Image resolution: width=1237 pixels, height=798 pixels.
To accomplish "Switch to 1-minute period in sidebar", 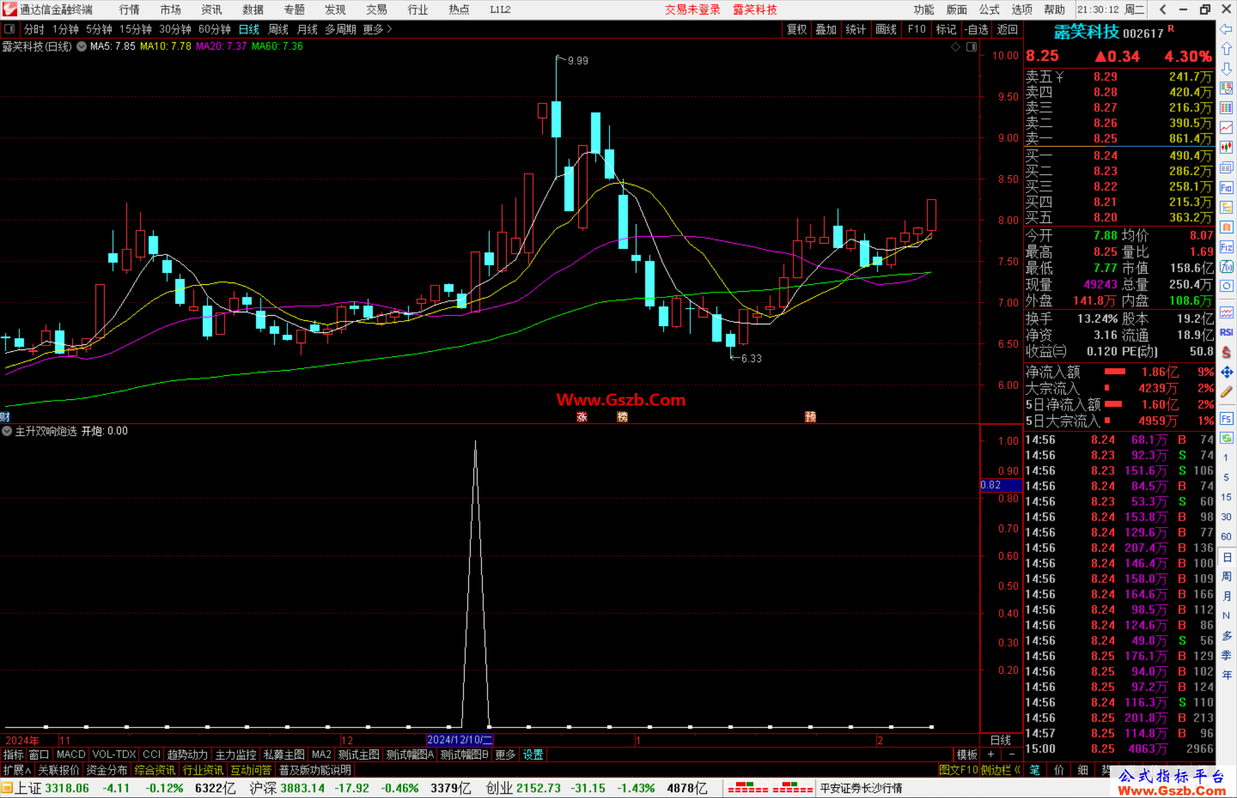I will [x=1226, y=458].
